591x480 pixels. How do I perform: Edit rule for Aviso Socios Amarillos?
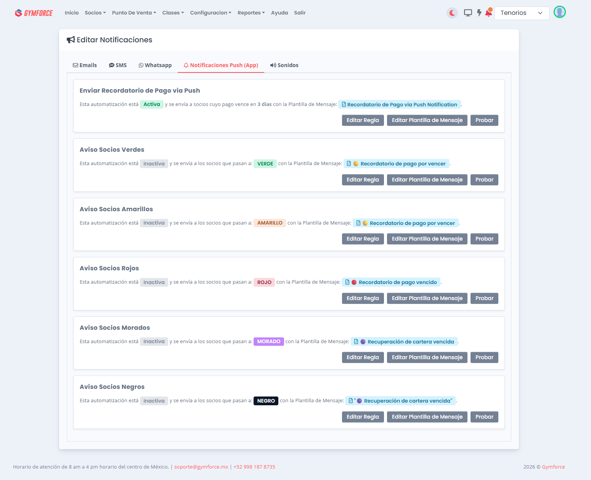pos(363,239)
